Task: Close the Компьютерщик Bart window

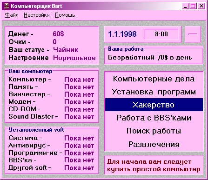Action: pos(201,6)
